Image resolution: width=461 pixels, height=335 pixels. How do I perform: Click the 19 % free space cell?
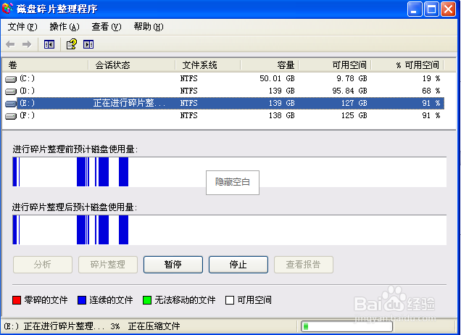(431, 78)
